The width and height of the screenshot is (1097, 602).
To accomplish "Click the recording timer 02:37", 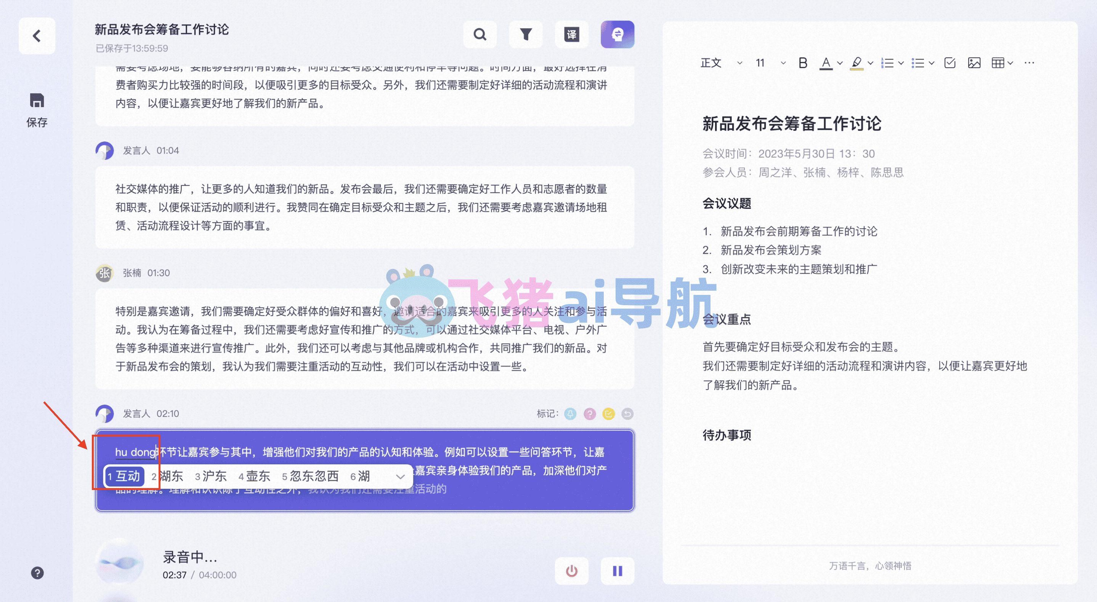I will click(175, 575).
